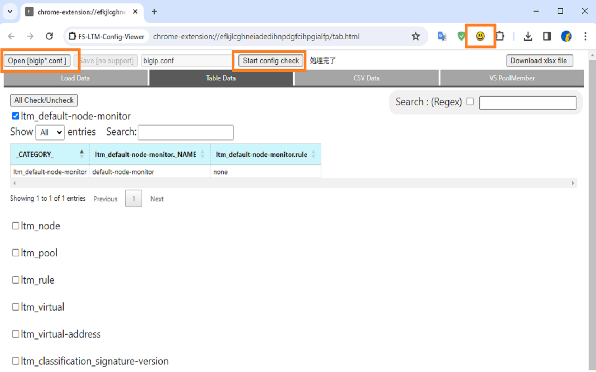596x372 pixels.
Task: Uncheck the ltm_default-node-monitor checkbox
Action: [x=15, y=116]
